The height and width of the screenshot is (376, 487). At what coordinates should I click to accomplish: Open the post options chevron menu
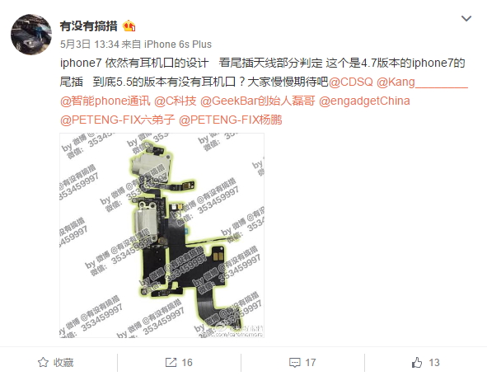466,19
